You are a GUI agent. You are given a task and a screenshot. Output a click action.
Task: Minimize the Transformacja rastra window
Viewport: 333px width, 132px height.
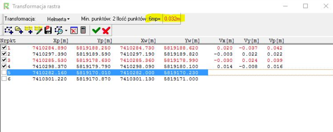click(285, 6)
